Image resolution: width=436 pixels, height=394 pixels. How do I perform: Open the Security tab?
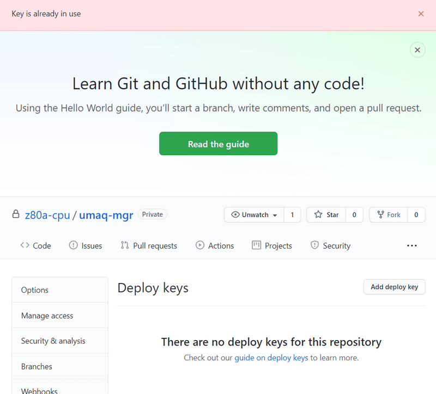pos(331,246)
